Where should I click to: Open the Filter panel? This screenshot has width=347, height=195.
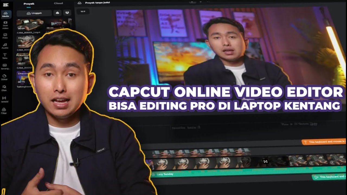point(4,111)
